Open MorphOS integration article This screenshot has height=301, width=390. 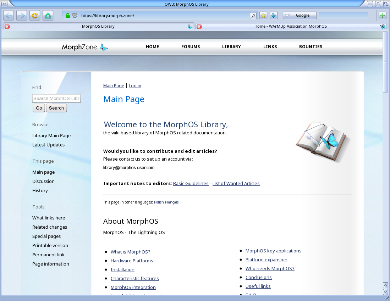coord(133,287)
